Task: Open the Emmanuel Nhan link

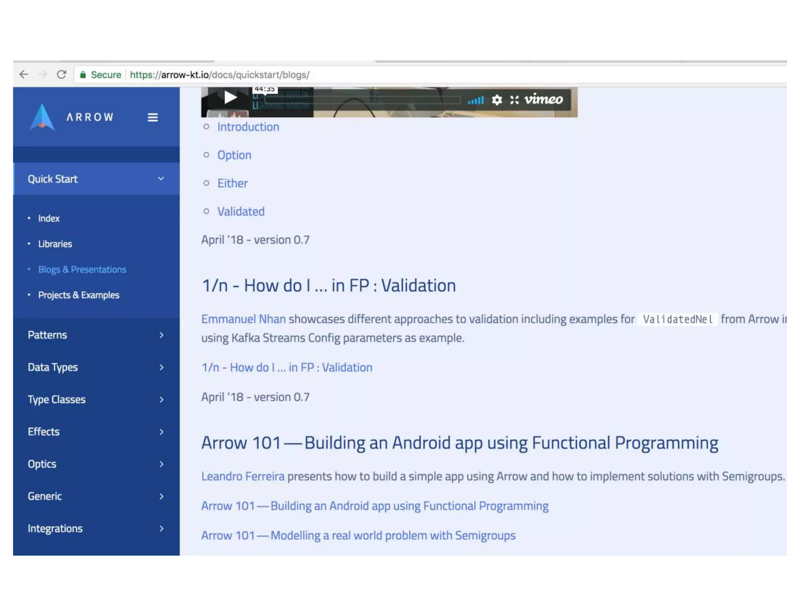Action: tap(243, 319)
